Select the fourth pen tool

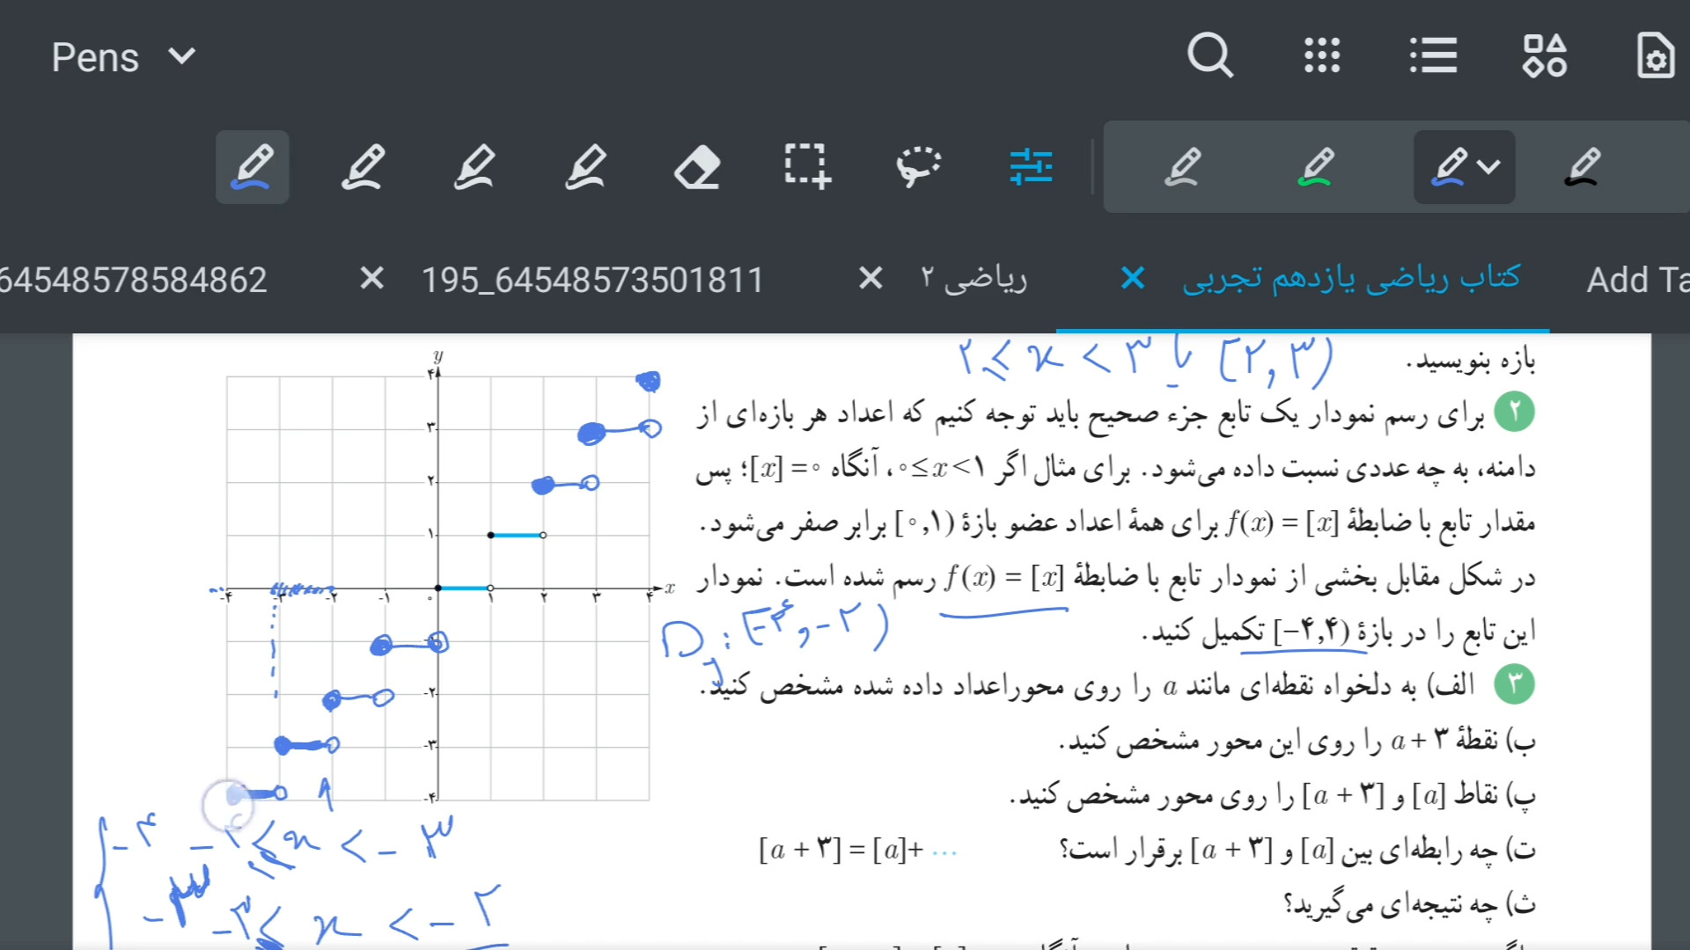coord(586,166)
